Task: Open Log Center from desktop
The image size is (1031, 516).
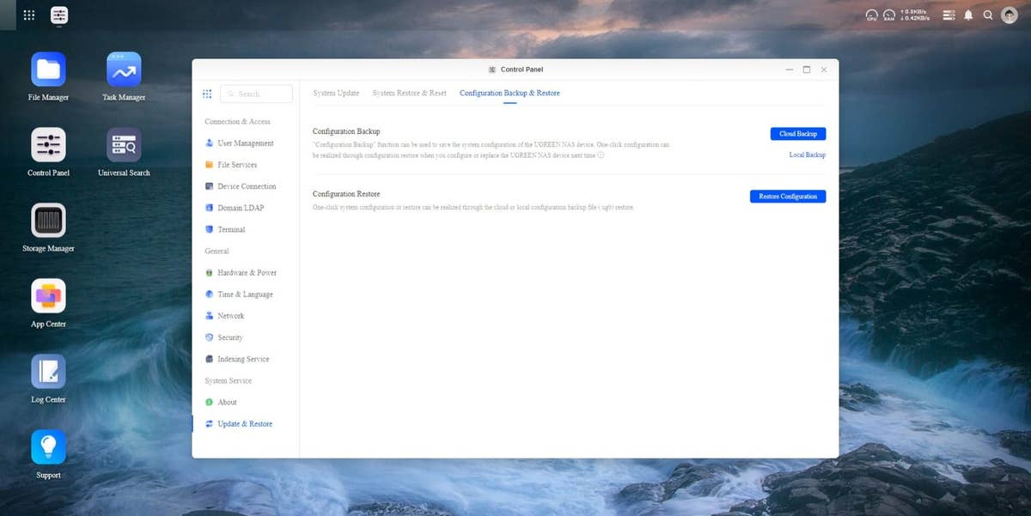Action: (x=48, y=372)
